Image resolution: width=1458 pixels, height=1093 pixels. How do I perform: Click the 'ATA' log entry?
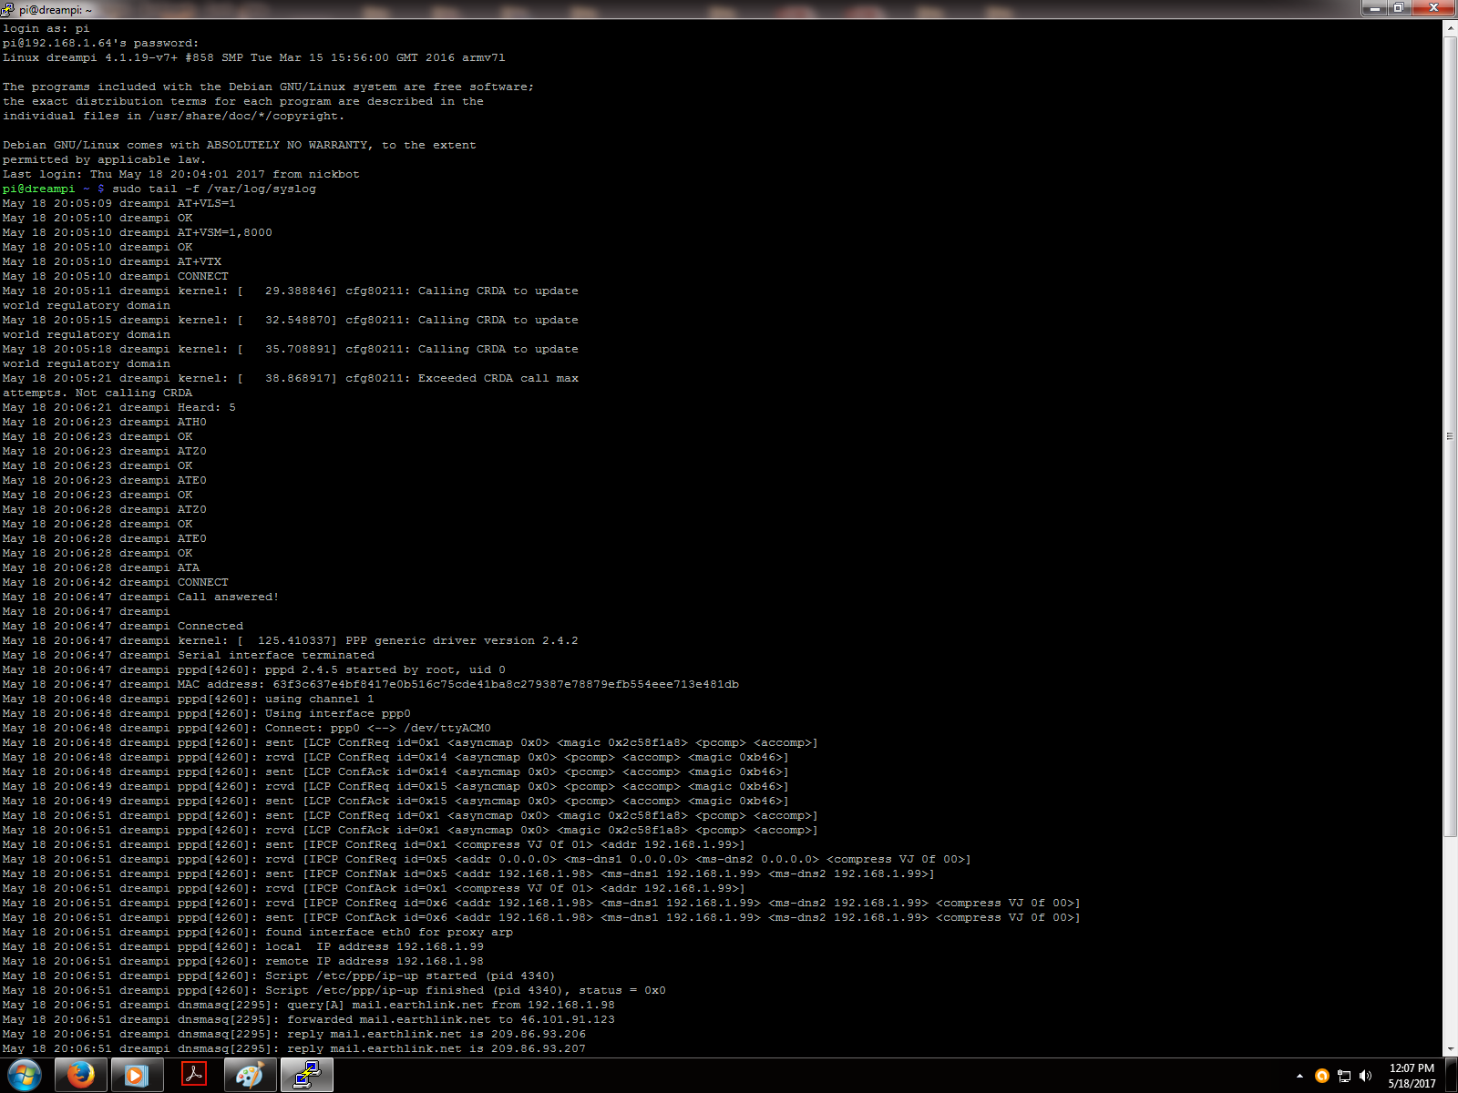tap(189, 567)
